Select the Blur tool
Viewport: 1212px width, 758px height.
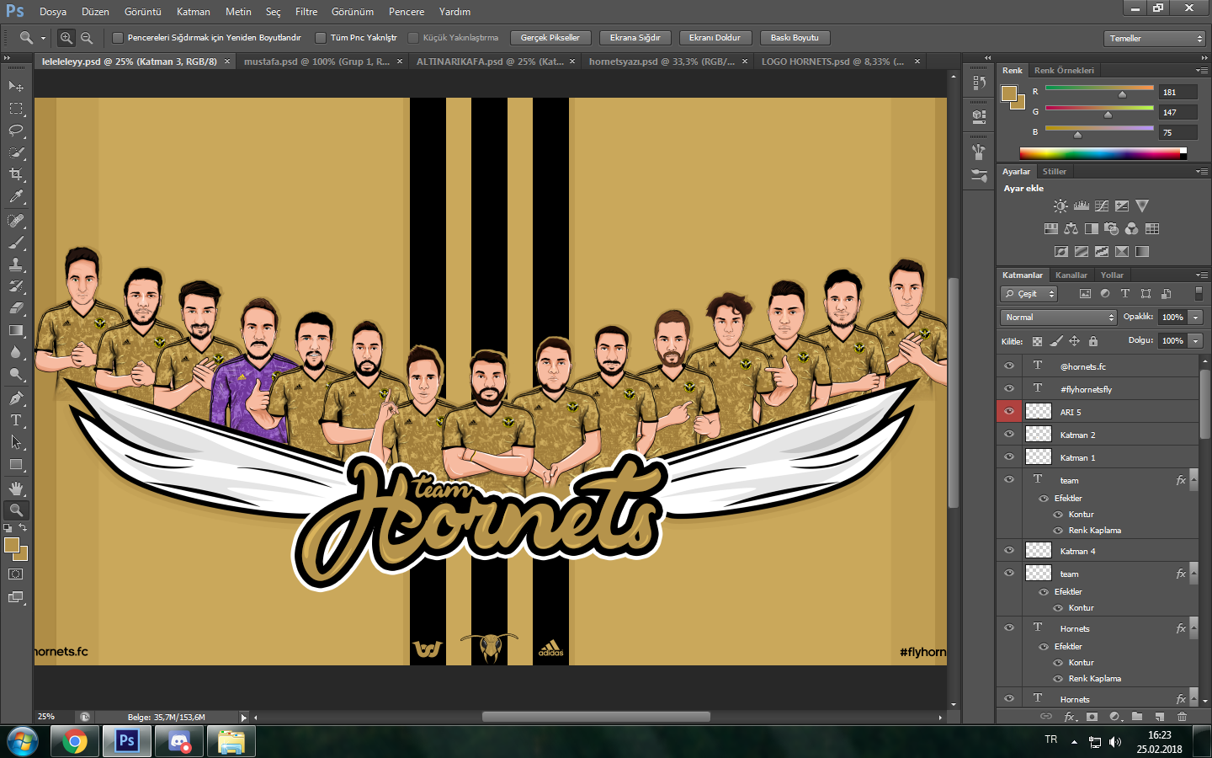click(16, 352)
